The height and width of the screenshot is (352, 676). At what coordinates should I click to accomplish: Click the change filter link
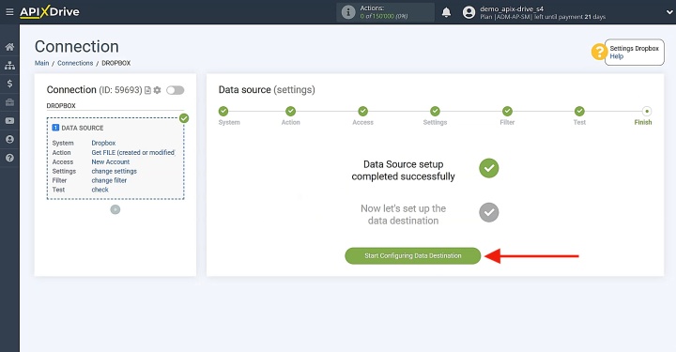[x=109, y=180]
